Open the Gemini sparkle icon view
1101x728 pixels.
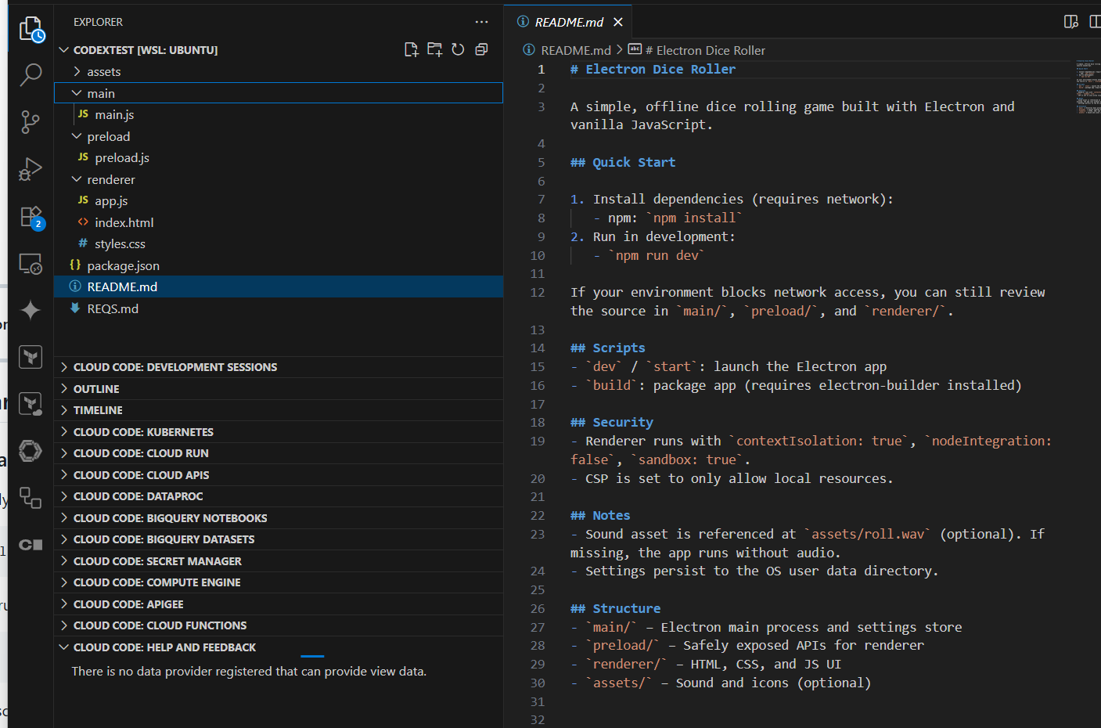(31, 310)
